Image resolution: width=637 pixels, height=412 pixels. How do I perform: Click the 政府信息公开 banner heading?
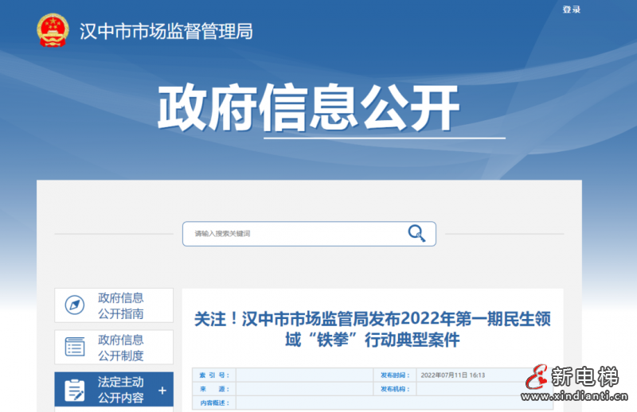[308, 108]
